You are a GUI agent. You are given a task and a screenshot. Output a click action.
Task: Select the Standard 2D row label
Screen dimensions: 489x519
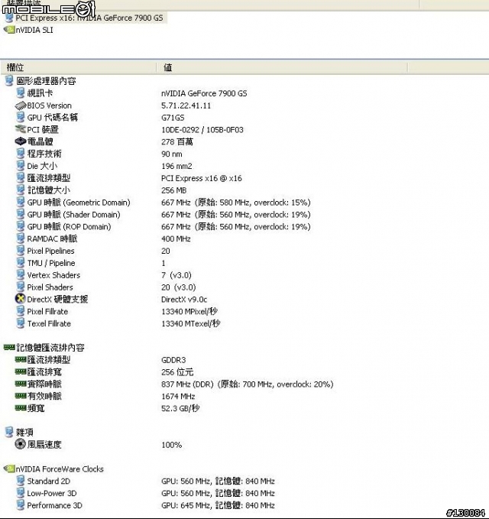pyautogui.click(x=49, y=481)
